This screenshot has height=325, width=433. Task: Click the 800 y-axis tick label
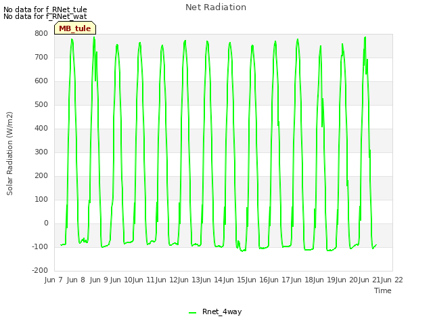pos(41,33)
